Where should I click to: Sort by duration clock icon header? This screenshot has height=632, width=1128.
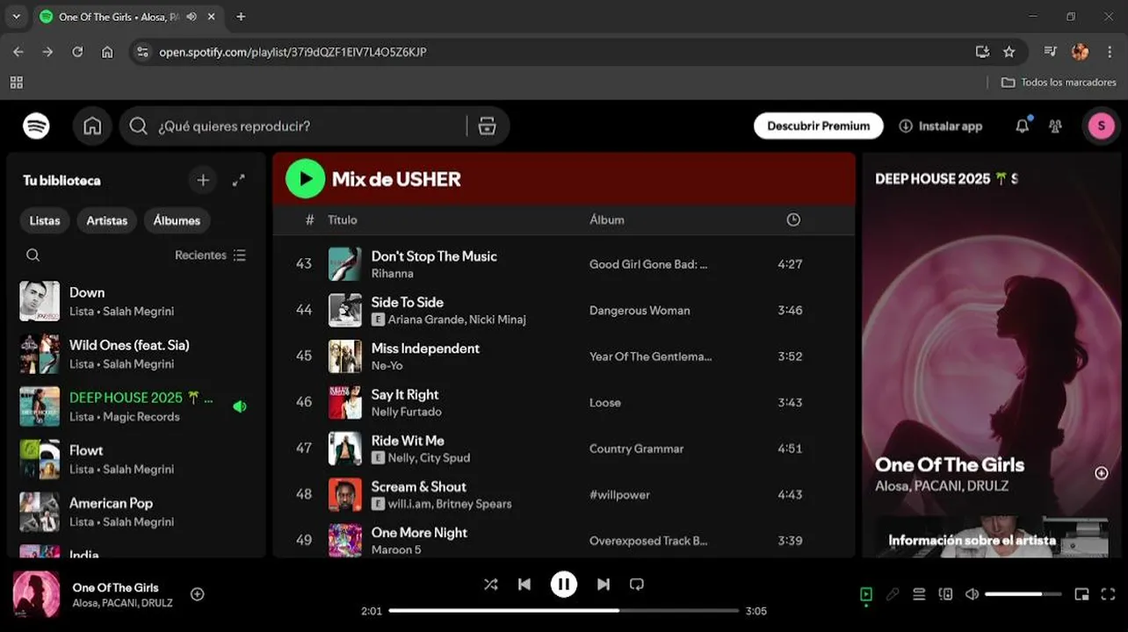click(793, 219)
